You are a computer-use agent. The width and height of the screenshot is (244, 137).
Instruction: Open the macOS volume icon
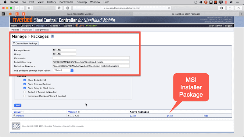point(231,2)
